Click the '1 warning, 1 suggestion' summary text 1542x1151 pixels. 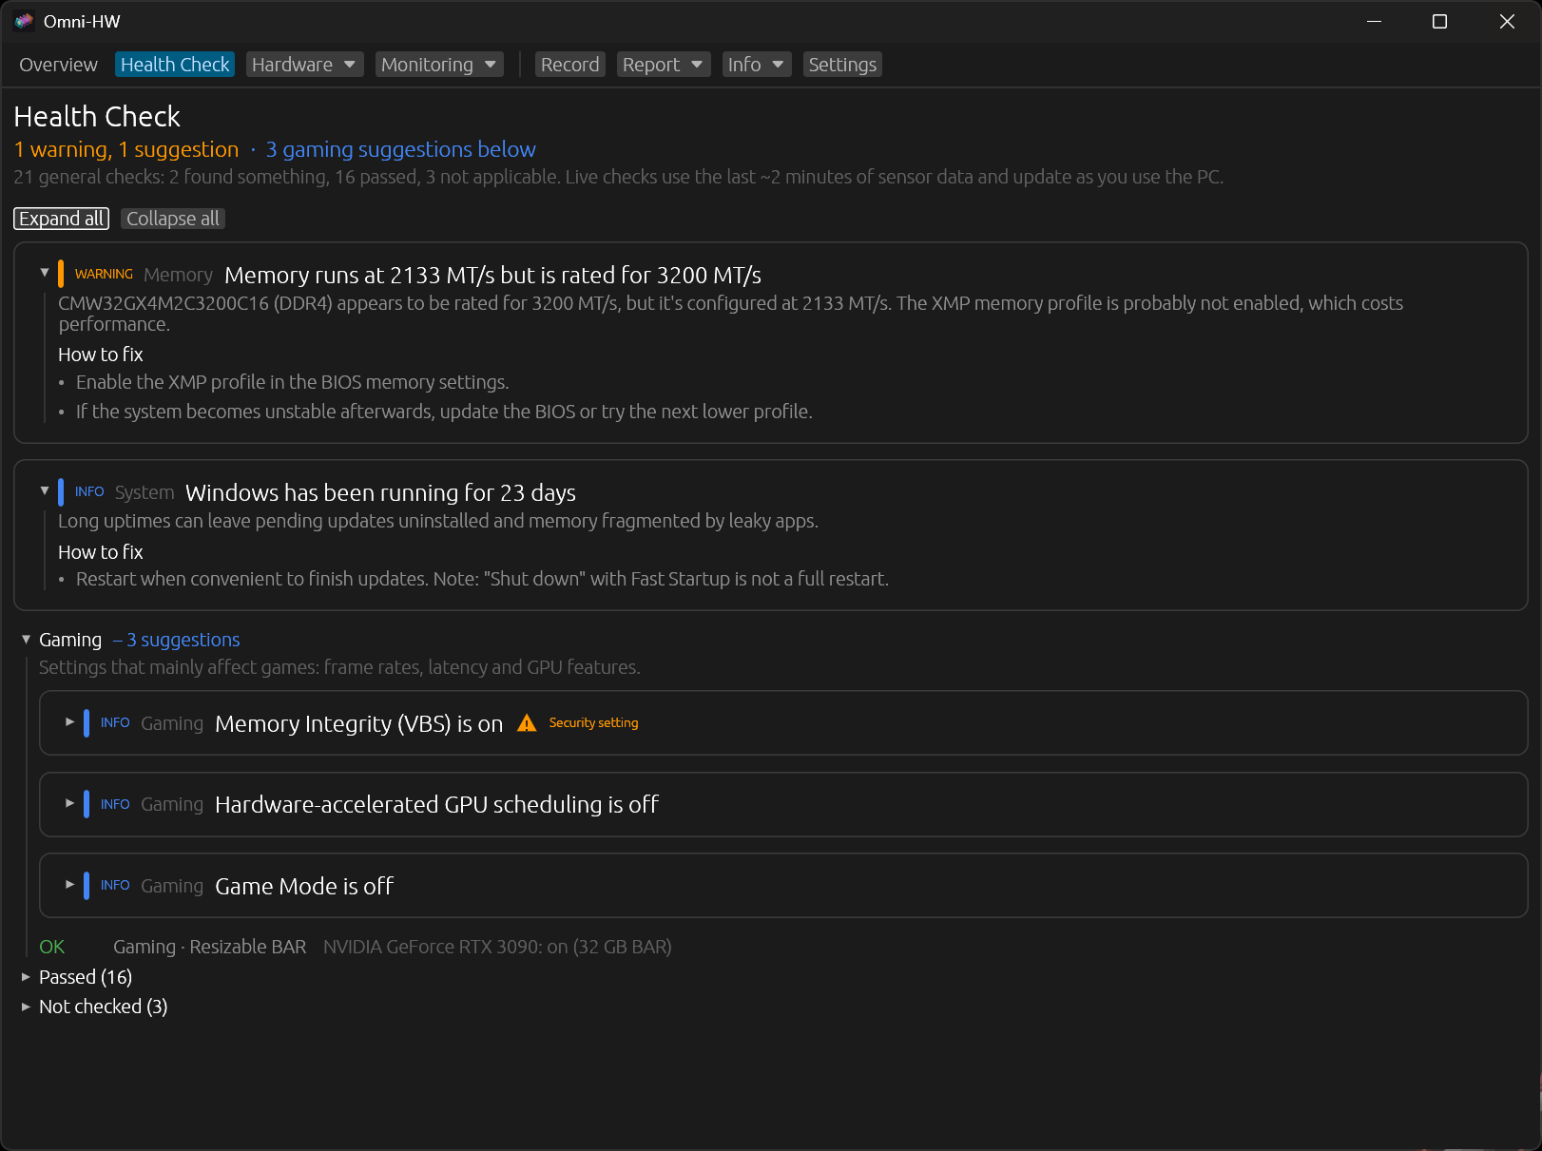(126, 149)
